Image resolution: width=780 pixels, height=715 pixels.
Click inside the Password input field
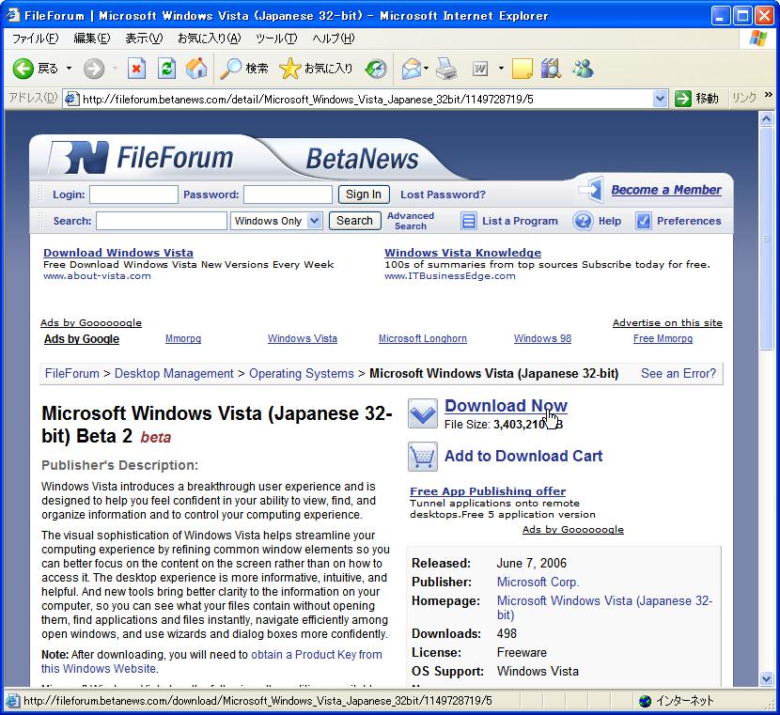288,194
